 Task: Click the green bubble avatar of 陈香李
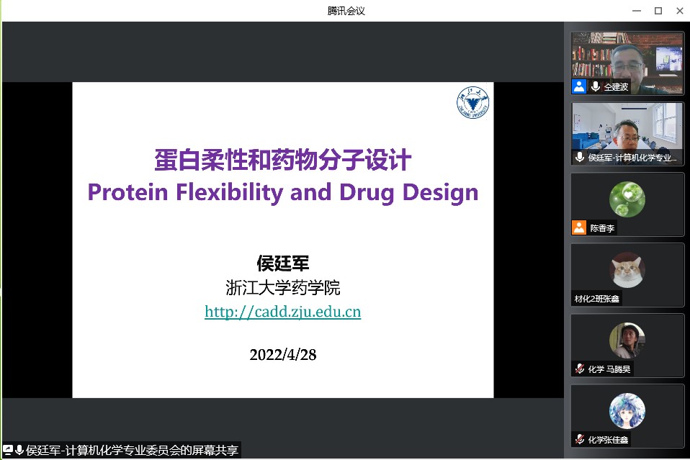coord(627,199)
